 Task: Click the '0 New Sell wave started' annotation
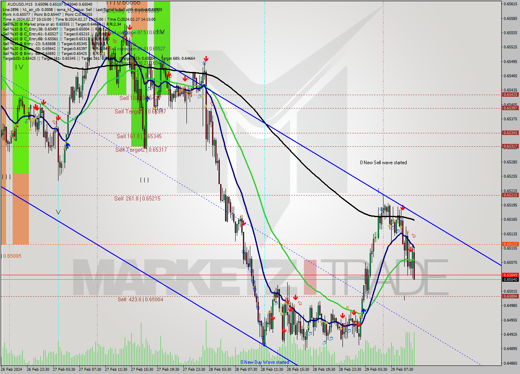coord(383,163)
